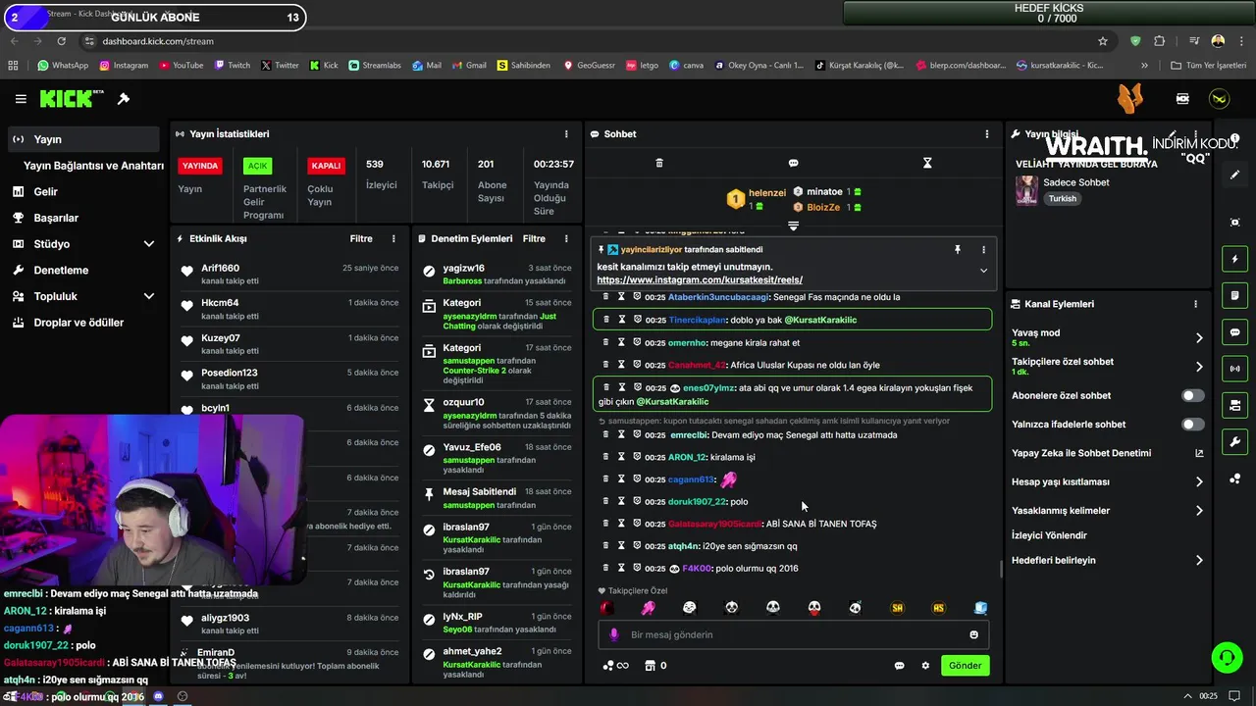Expand the leaderboard handle under helenzei
The height and width of the screenshot is (706, 1256).
tap(793, 226)
